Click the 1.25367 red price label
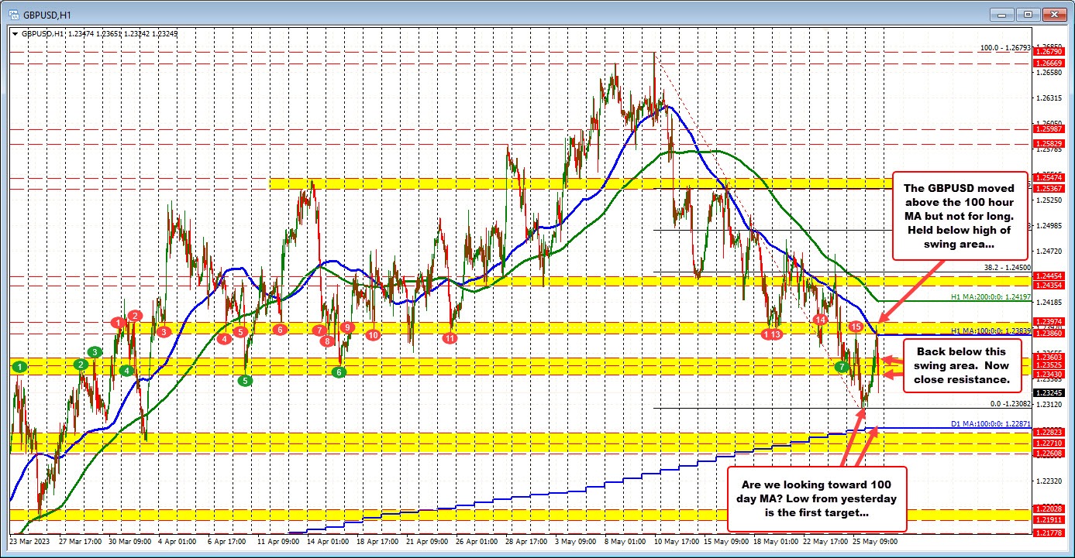The width and height of the screenshot is (1075, 558). [x=1049, y=188]
